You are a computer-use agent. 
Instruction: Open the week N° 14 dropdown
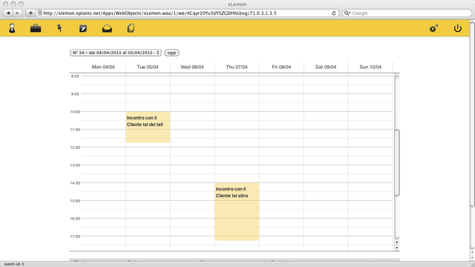(116, 53)
